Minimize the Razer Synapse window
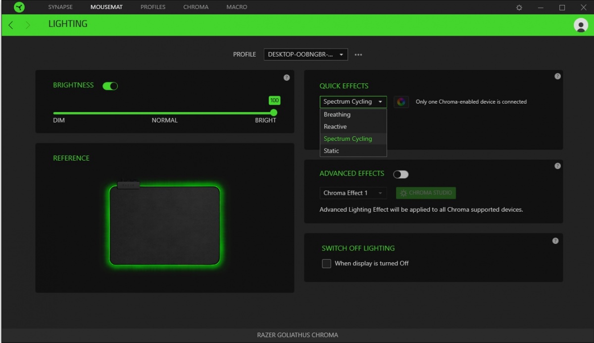 tap(541, 7)
